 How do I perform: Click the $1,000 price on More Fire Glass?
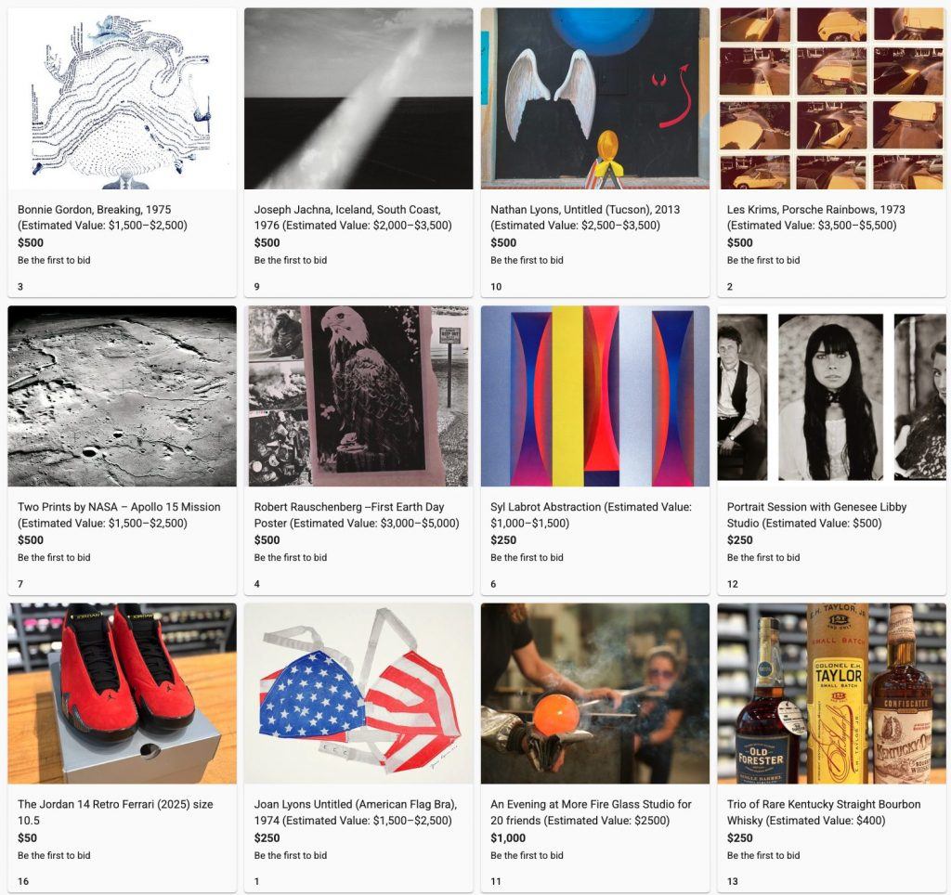click(508, 838)
